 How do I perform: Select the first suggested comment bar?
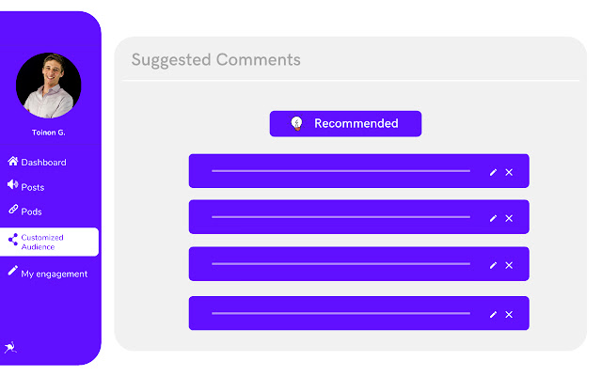[x=341, y=171]
